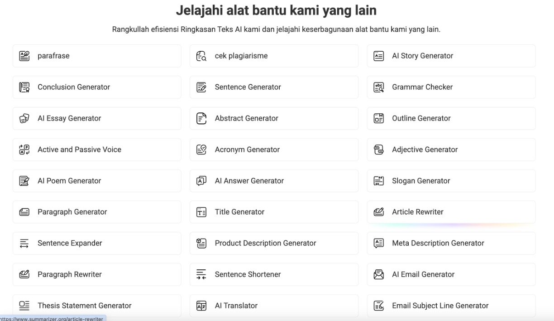Click the Active and Passive Voice icon
The height and width of the screenshot is (321, 554).
tap(24, 150)
